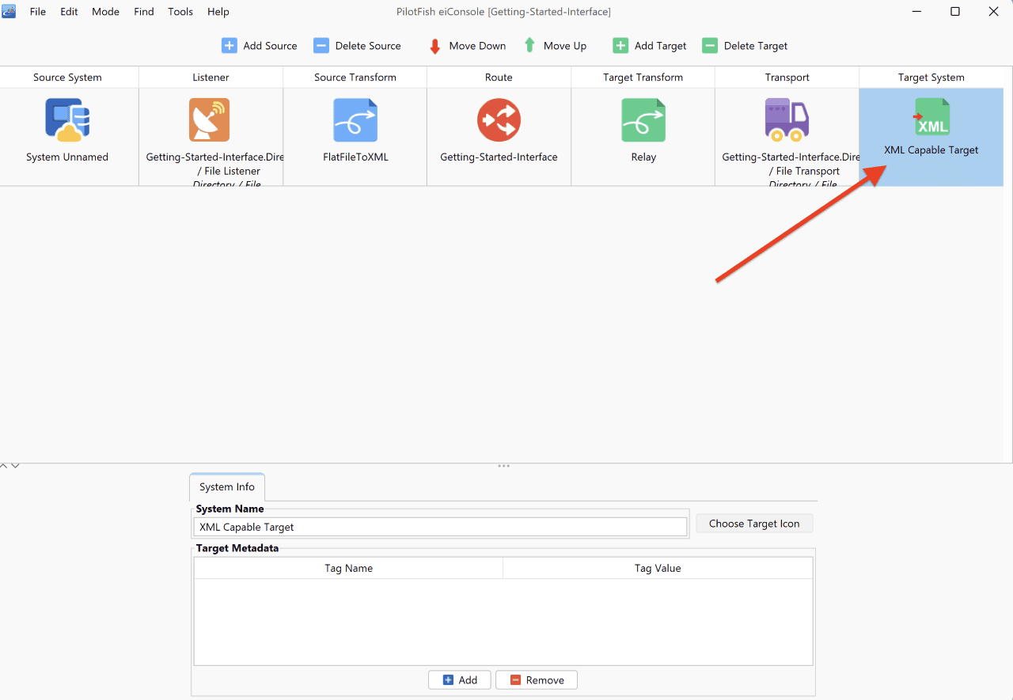Click the Source Transform stage header
Viewport: 1013px width, 700px height.
(x=355, y=78)
